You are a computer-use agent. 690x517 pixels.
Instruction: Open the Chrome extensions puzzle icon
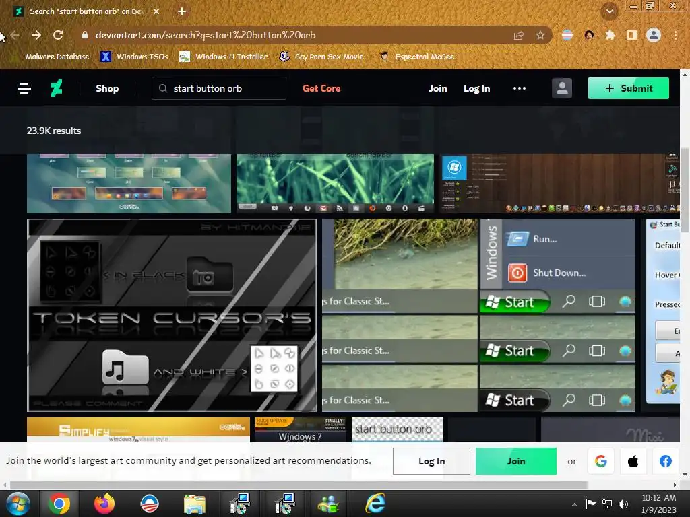pos(610,35)
